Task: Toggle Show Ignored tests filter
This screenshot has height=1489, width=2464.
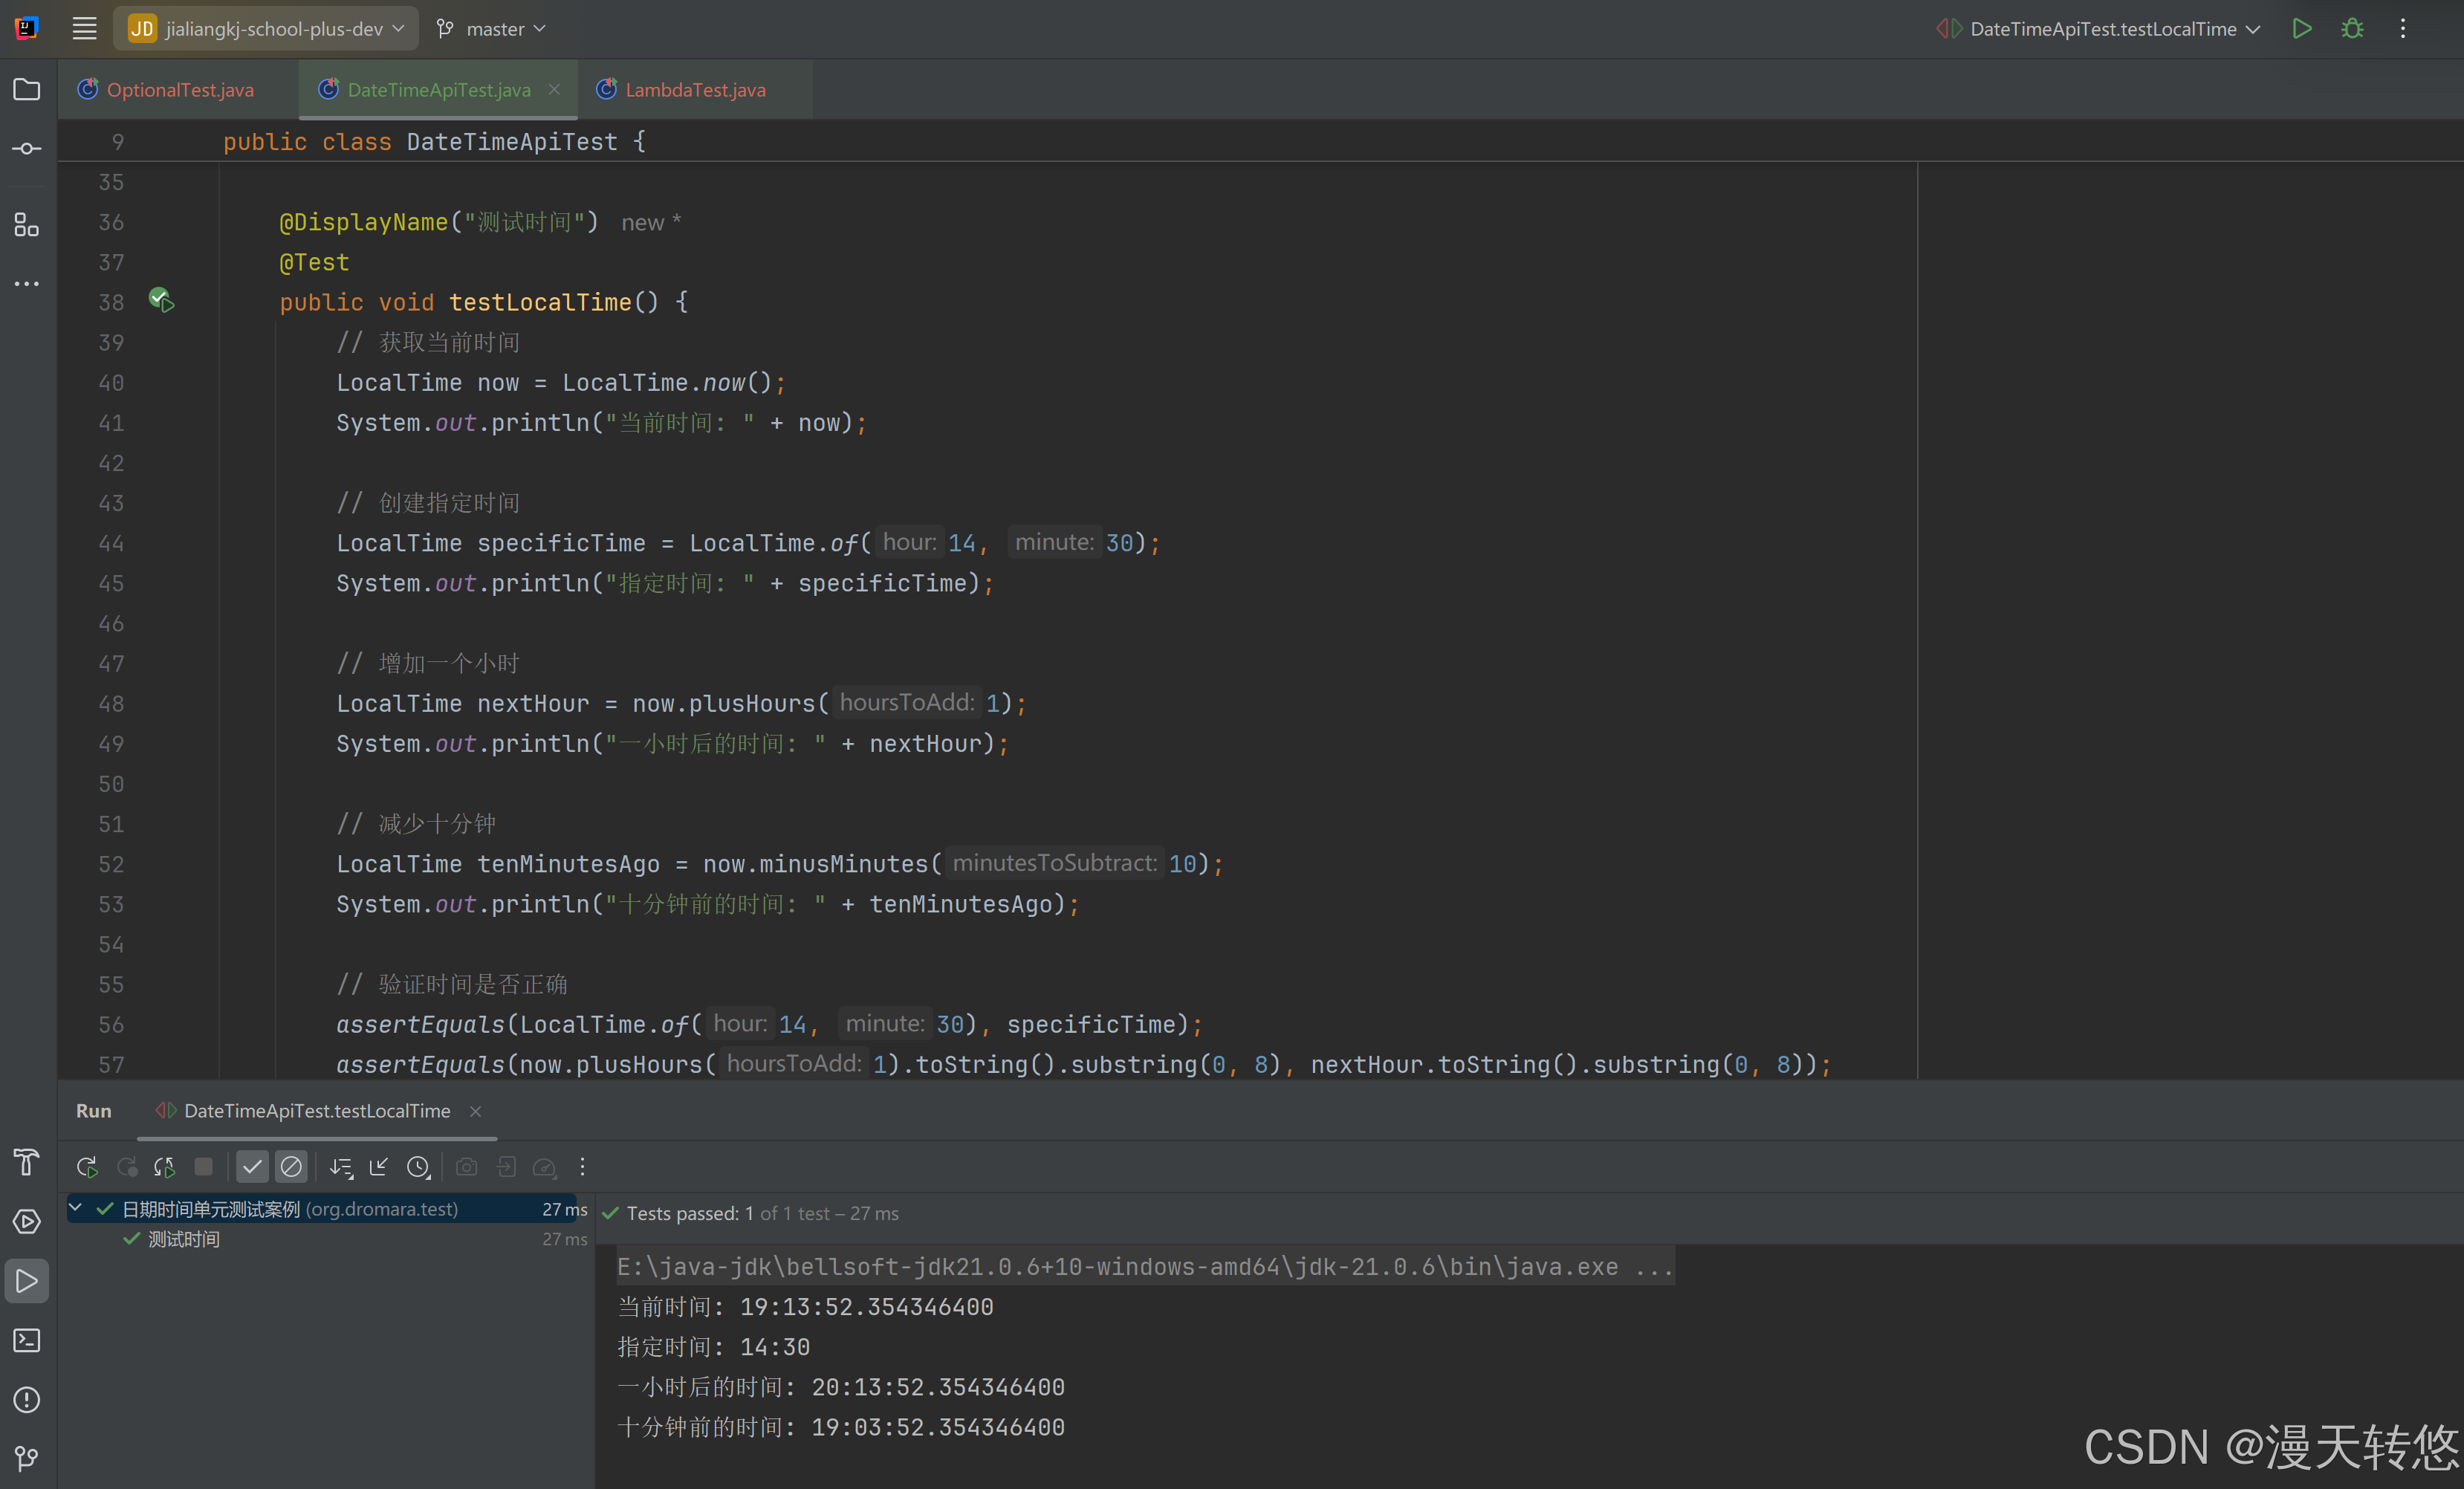Action: click(291, 1166)
